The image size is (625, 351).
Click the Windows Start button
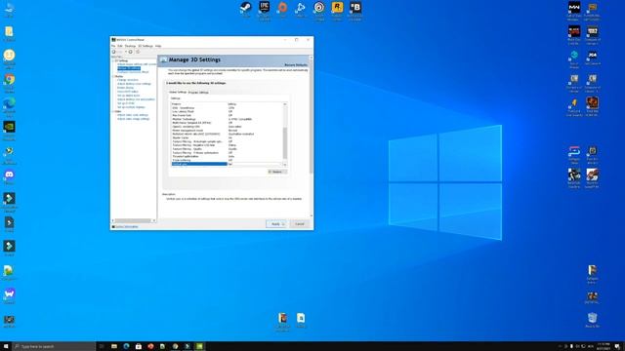pos(6,347)
